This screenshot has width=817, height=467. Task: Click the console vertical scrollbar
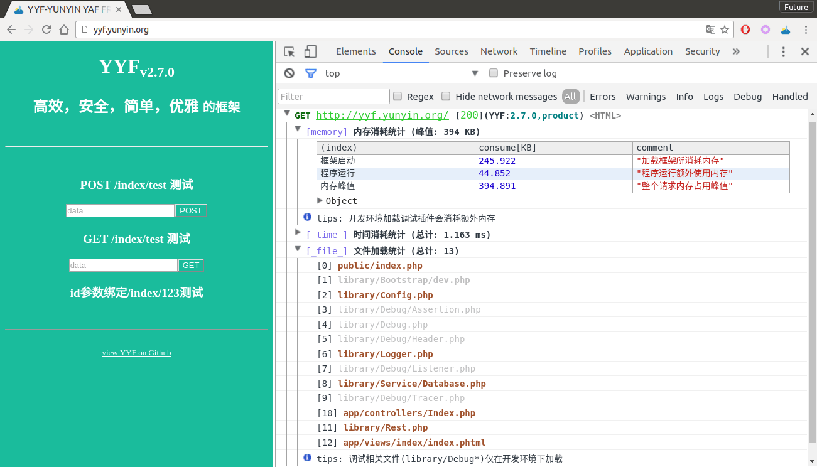pos(812,282)
